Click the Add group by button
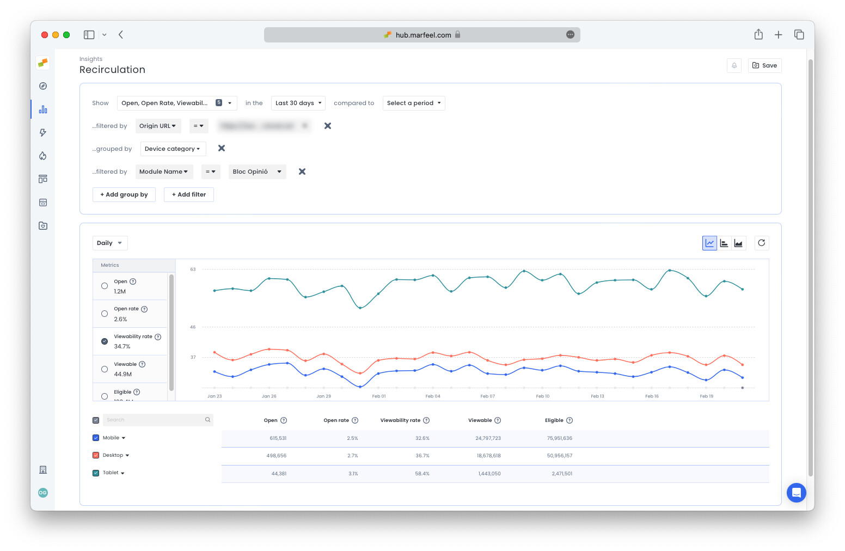Viewport: 845px width, 551px height. [124, 194]
